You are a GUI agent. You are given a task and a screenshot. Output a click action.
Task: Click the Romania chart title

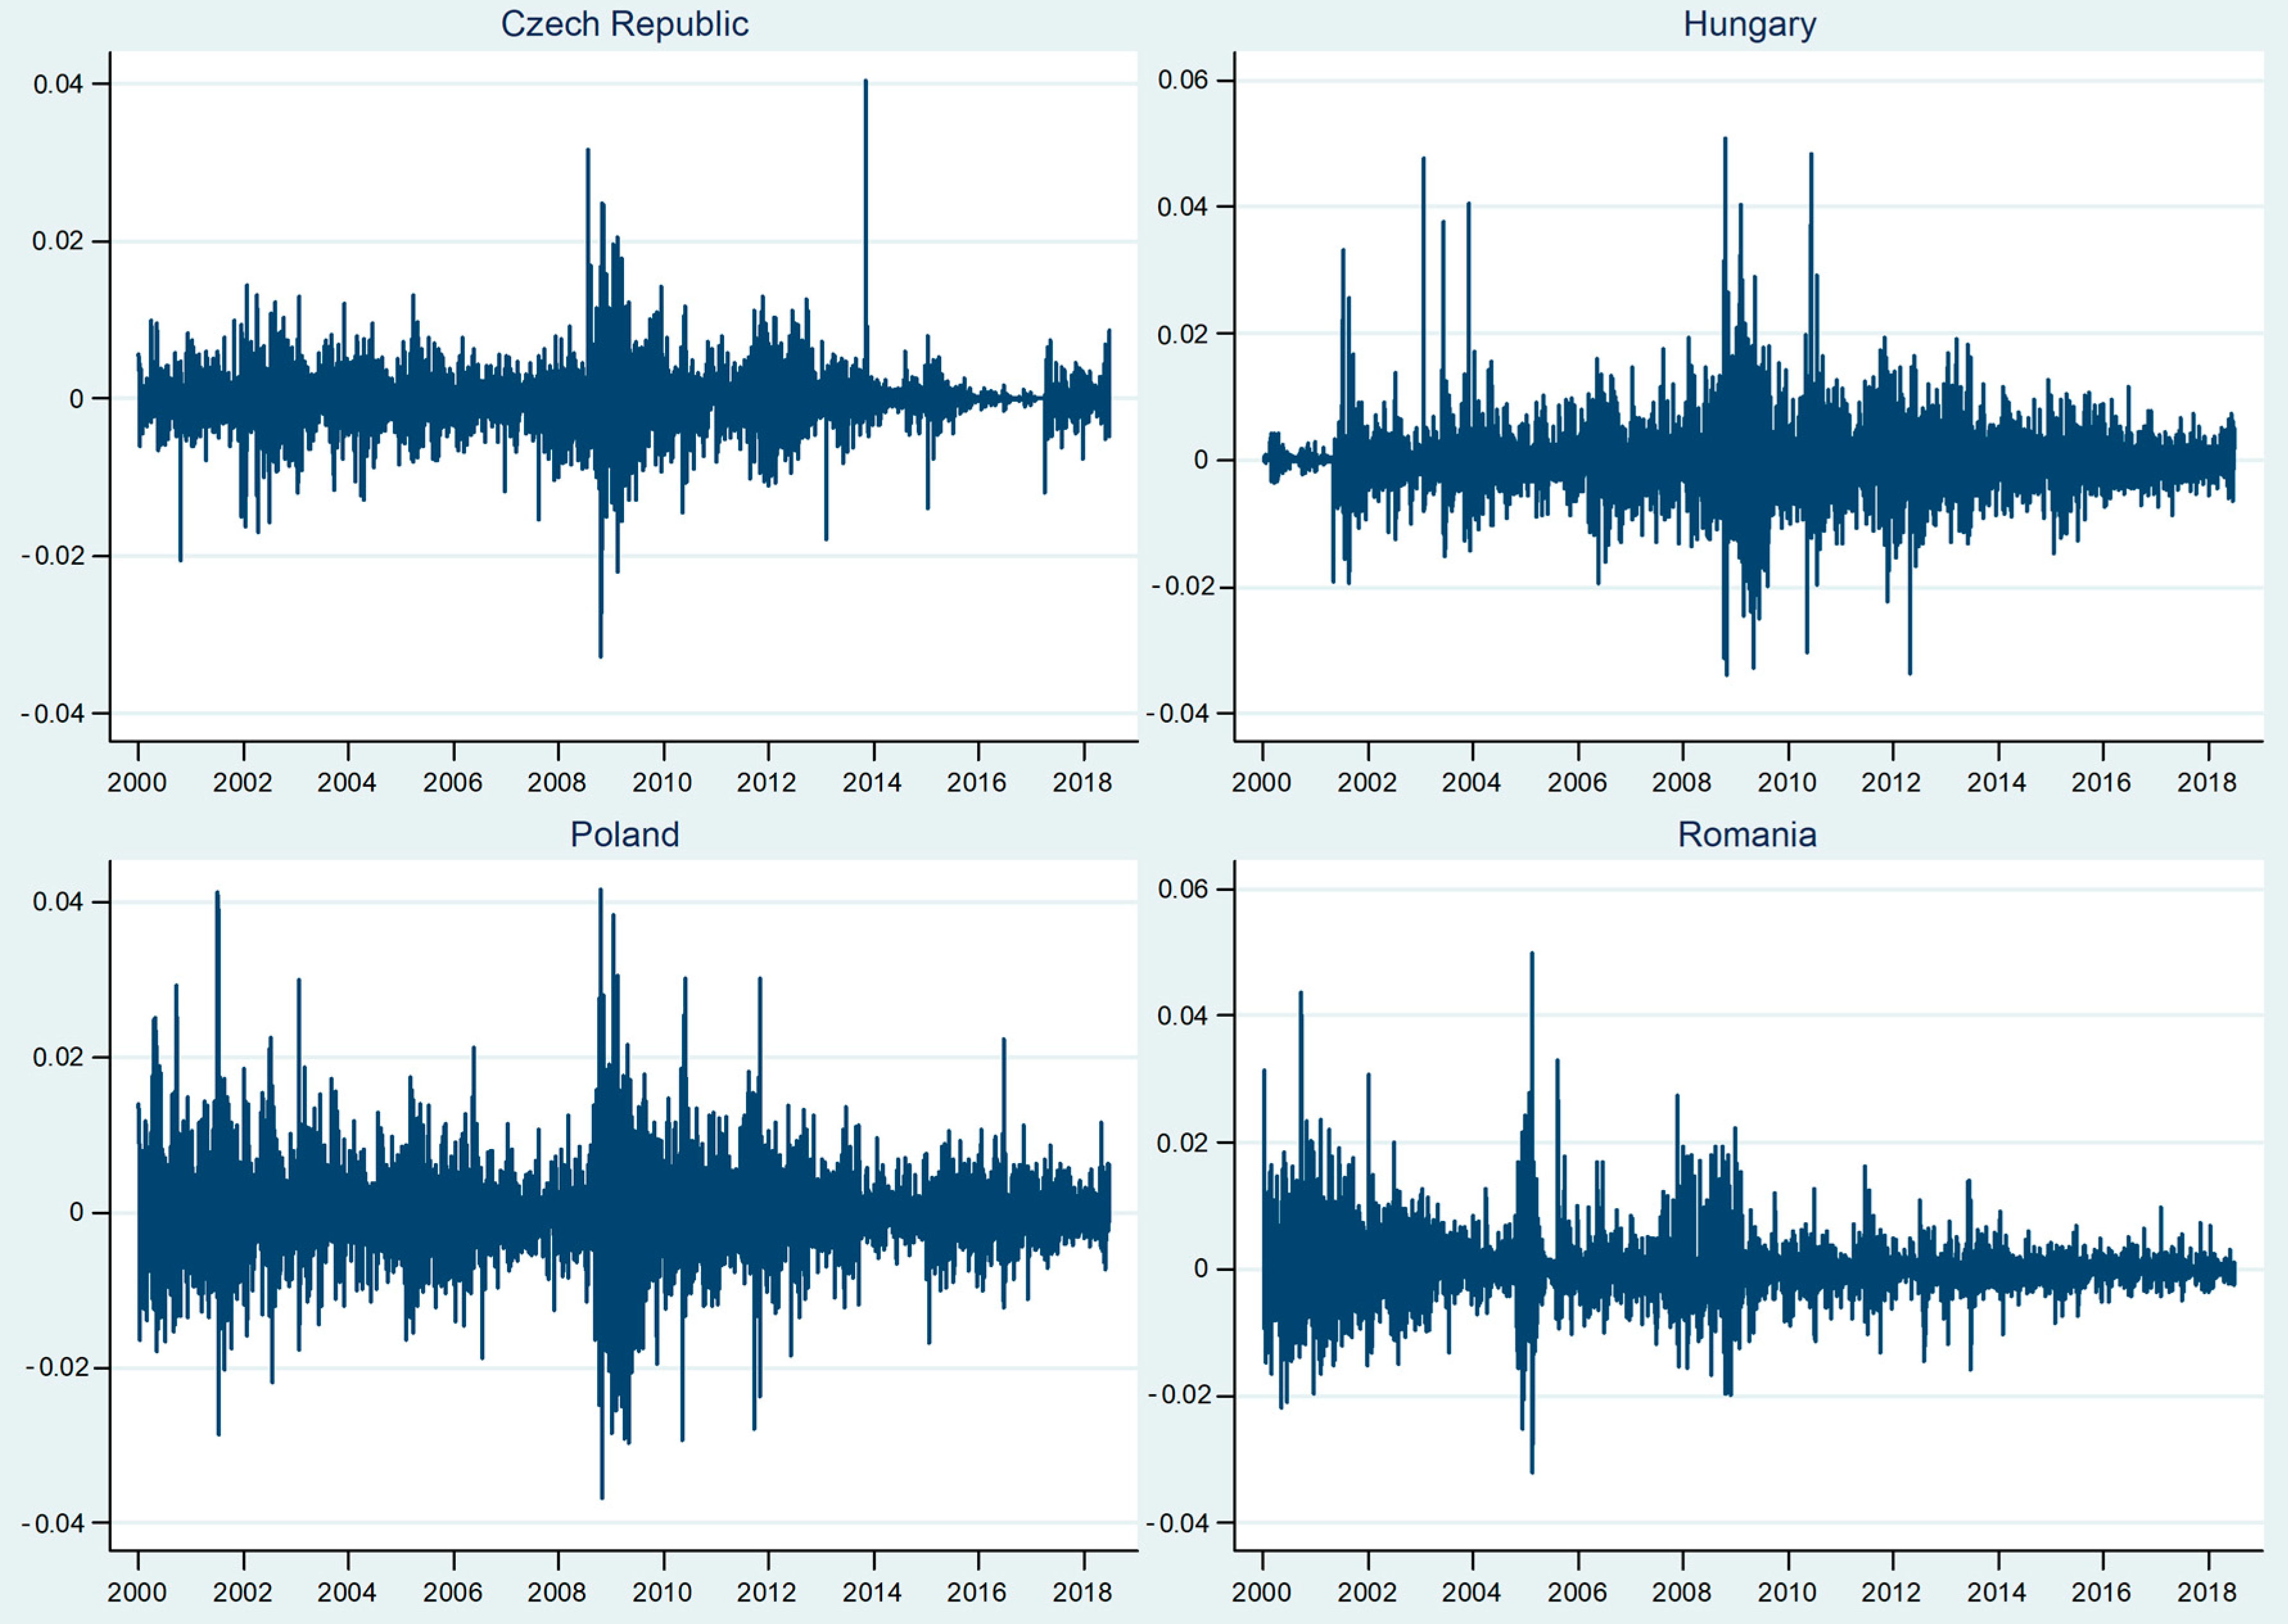1747,834
